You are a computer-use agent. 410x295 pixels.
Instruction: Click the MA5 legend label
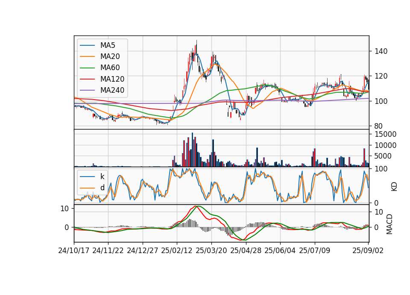108,45
